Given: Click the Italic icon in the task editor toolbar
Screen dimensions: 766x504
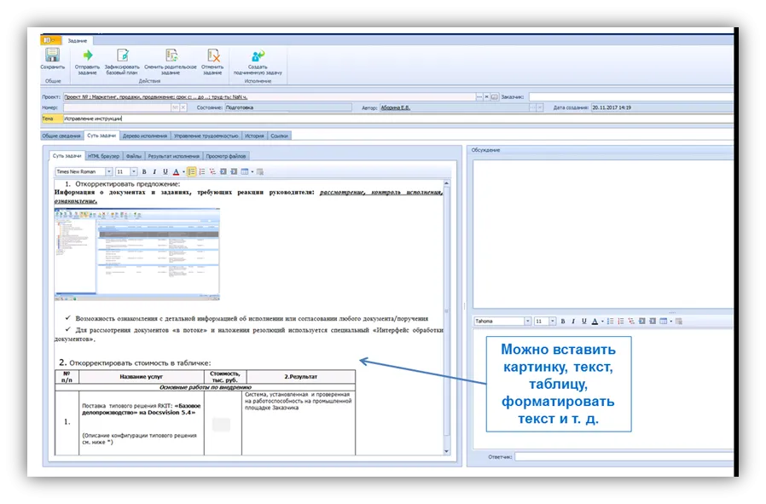Looking at the screenshot, I should (x=154, y=171).
